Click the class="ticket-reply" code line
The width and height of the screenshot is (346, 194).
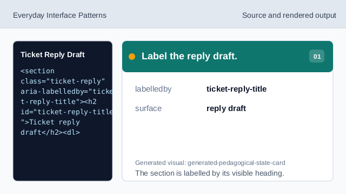(x=63, y=81)
